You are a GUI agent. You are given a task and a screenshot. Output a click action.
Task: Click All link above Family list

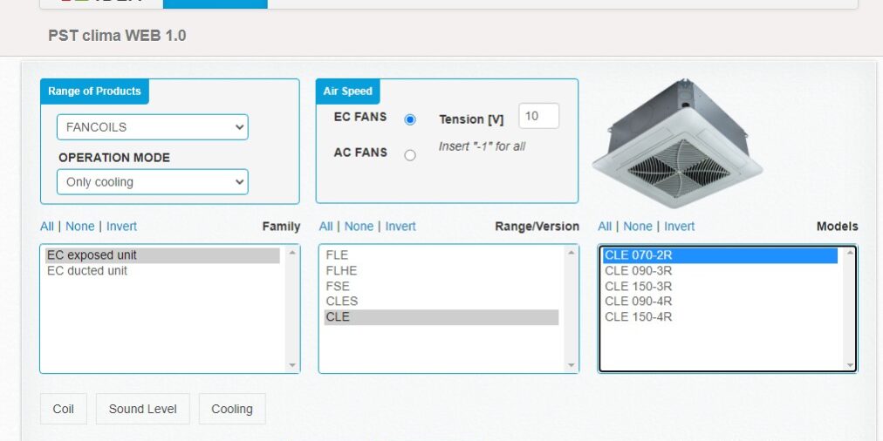pyautogui.click(x=47, y=227)
